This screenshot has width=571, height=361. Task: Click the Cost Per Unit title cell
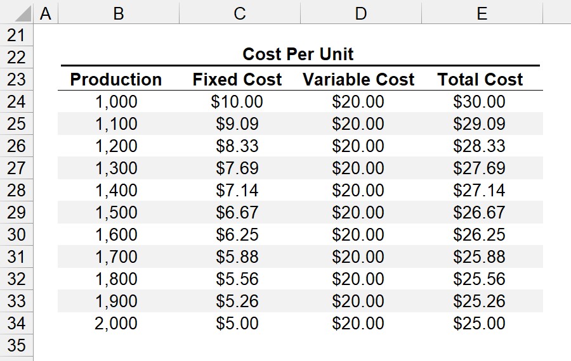[x=298, y=54]
